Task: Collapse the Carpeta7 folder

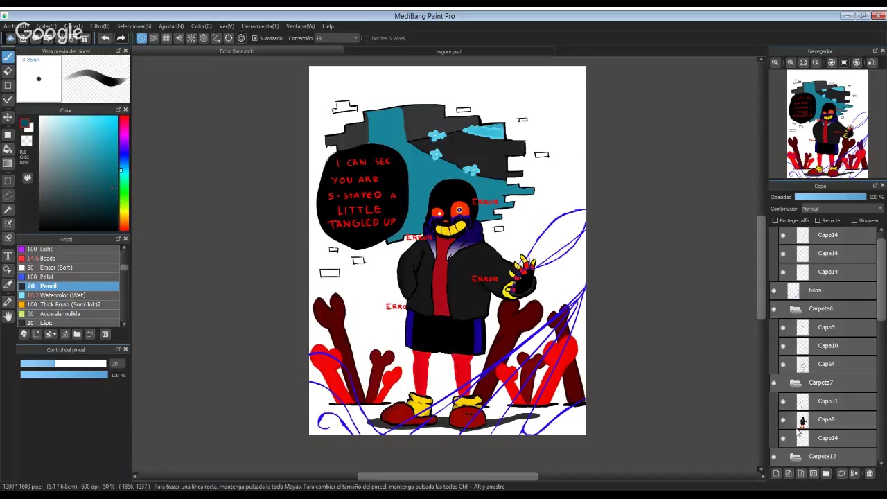Action: [x=796, y=383]
